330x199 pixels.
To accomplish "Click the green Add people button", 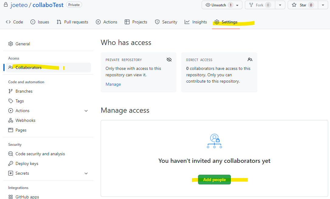I will click(214, 180).
